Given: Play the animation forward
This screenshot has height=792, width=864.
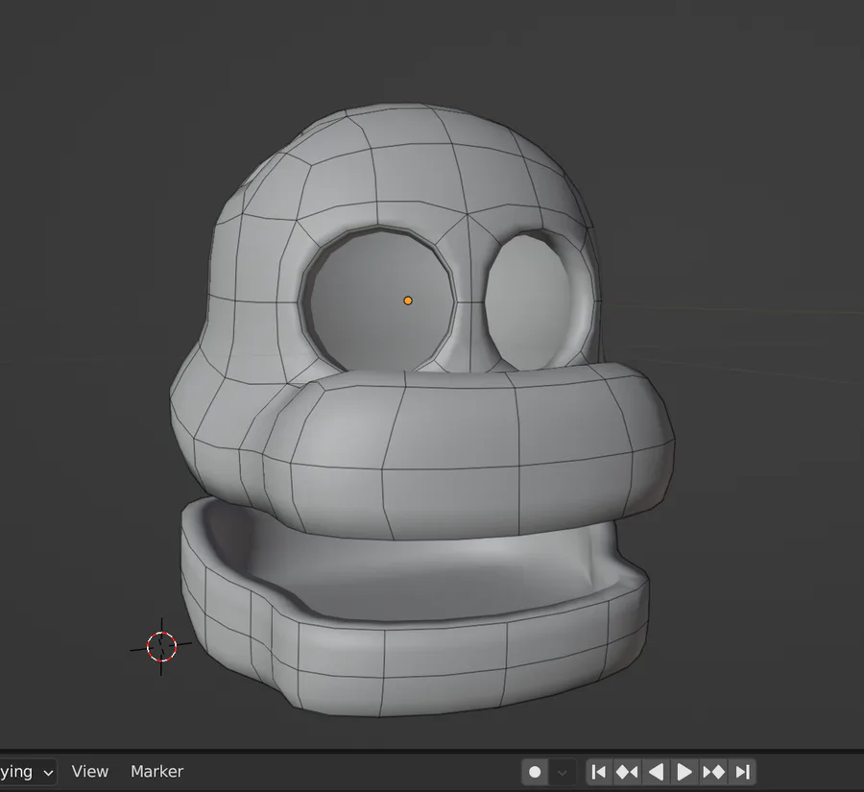Looking at the screenshot, I should click(x=684, y=772).
